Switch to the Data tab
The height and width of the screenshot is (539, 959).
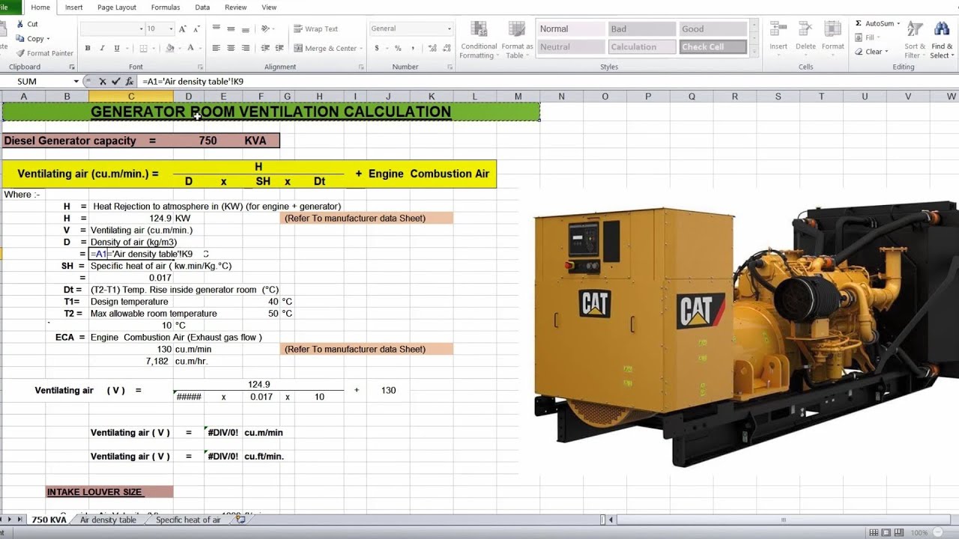coord(202,7)
